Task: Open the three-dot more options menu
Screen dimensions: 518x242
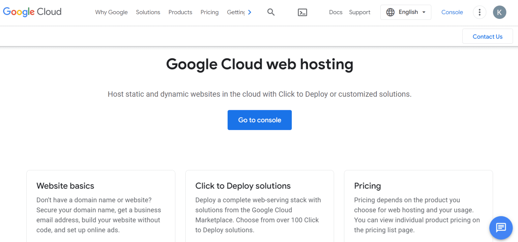Action: [x=479, y=12]
